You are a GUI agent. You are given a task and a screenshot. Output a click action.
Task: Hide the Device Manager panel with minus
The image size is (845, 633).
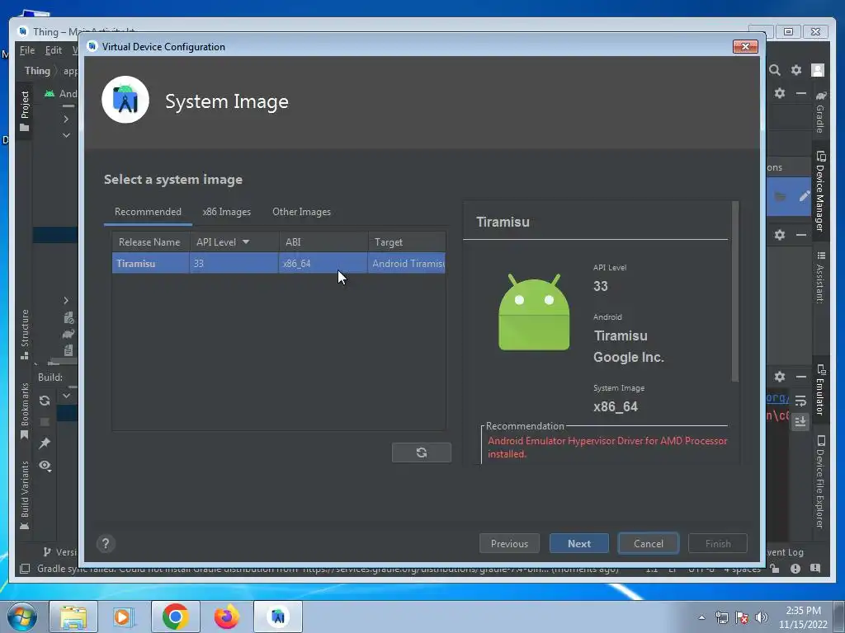click(801, 93)
